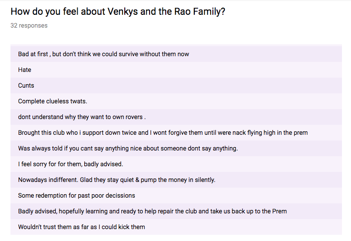Click the 'Wouldn't trust them' response row
Screen dimensions: 351x241
(176, 227)
